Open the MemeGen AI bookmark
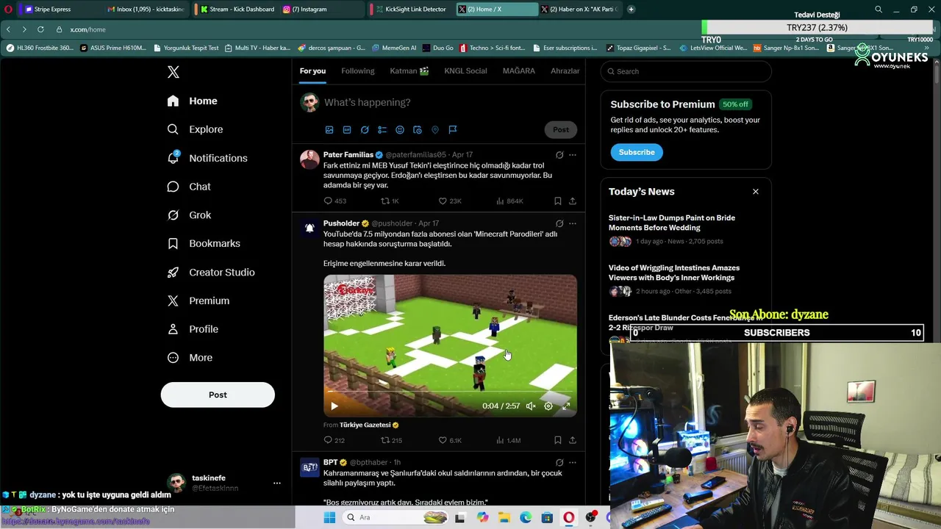The height and width of the screenshot is (529, 941). (394, 48)
